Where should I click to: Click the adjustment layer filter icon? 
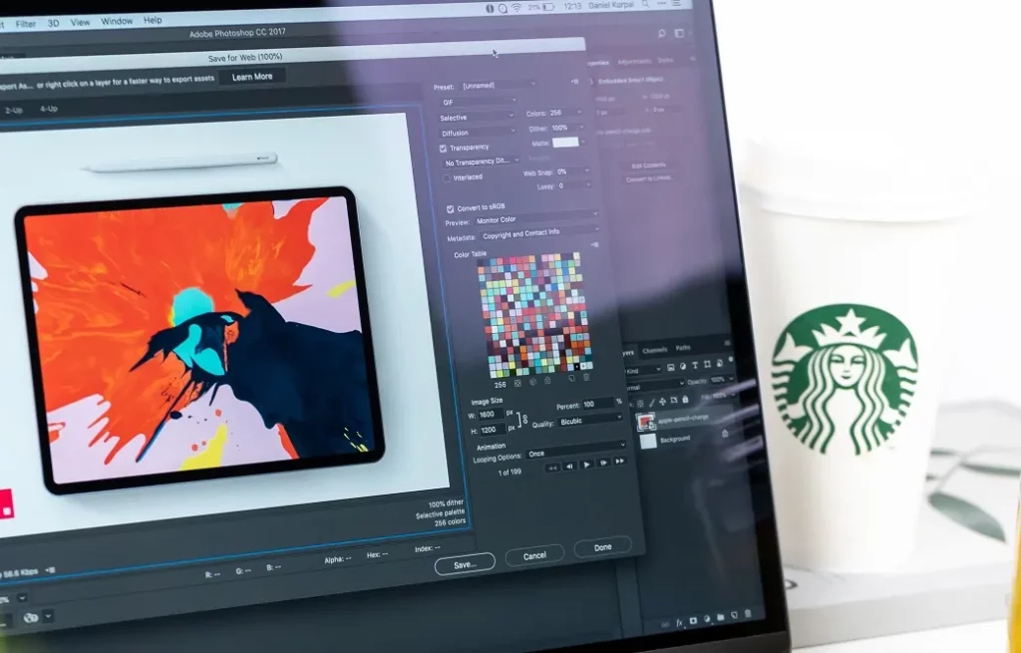point(682,367)
